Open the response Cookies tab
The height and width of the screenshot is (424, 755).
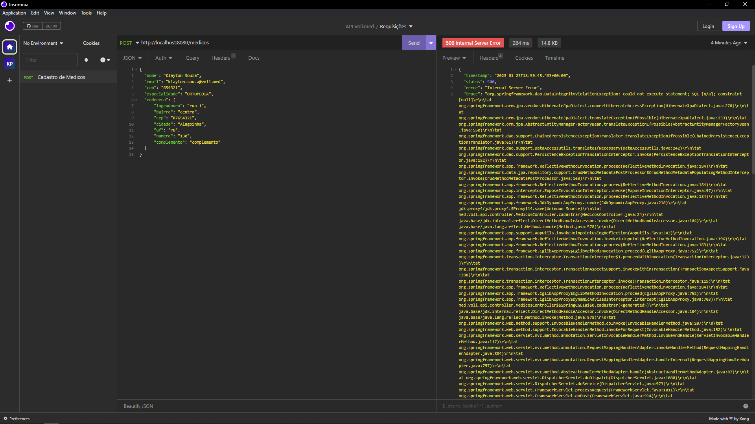pos(524,58)
